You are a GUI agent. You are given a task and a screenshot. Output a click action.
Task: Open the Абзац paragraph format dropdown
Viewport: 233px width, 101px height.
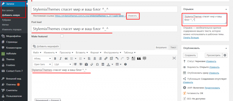pos(42,58)
